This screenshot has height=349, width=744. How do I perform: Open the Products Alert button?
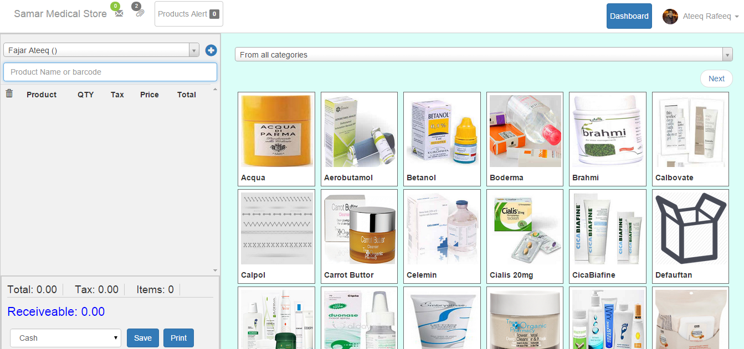tap(188, 14)
